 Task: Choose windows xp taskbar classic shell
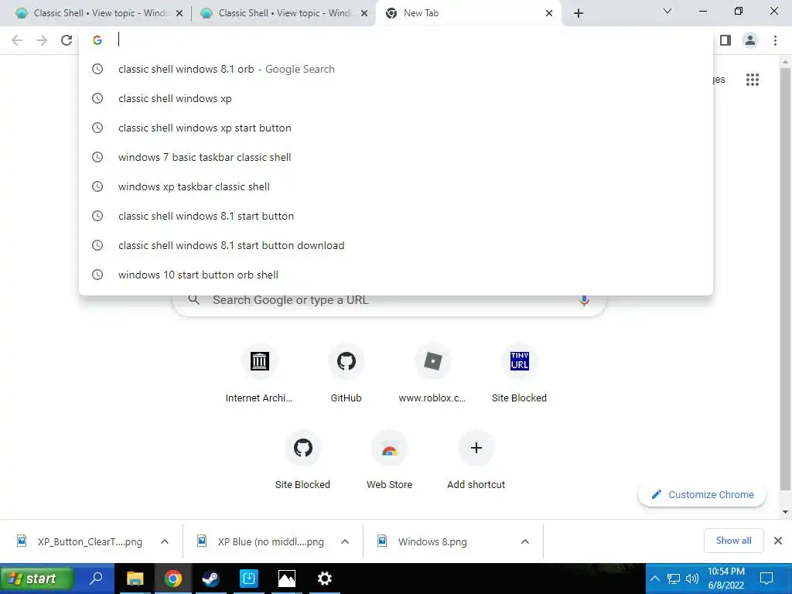[x=396, y=186]
